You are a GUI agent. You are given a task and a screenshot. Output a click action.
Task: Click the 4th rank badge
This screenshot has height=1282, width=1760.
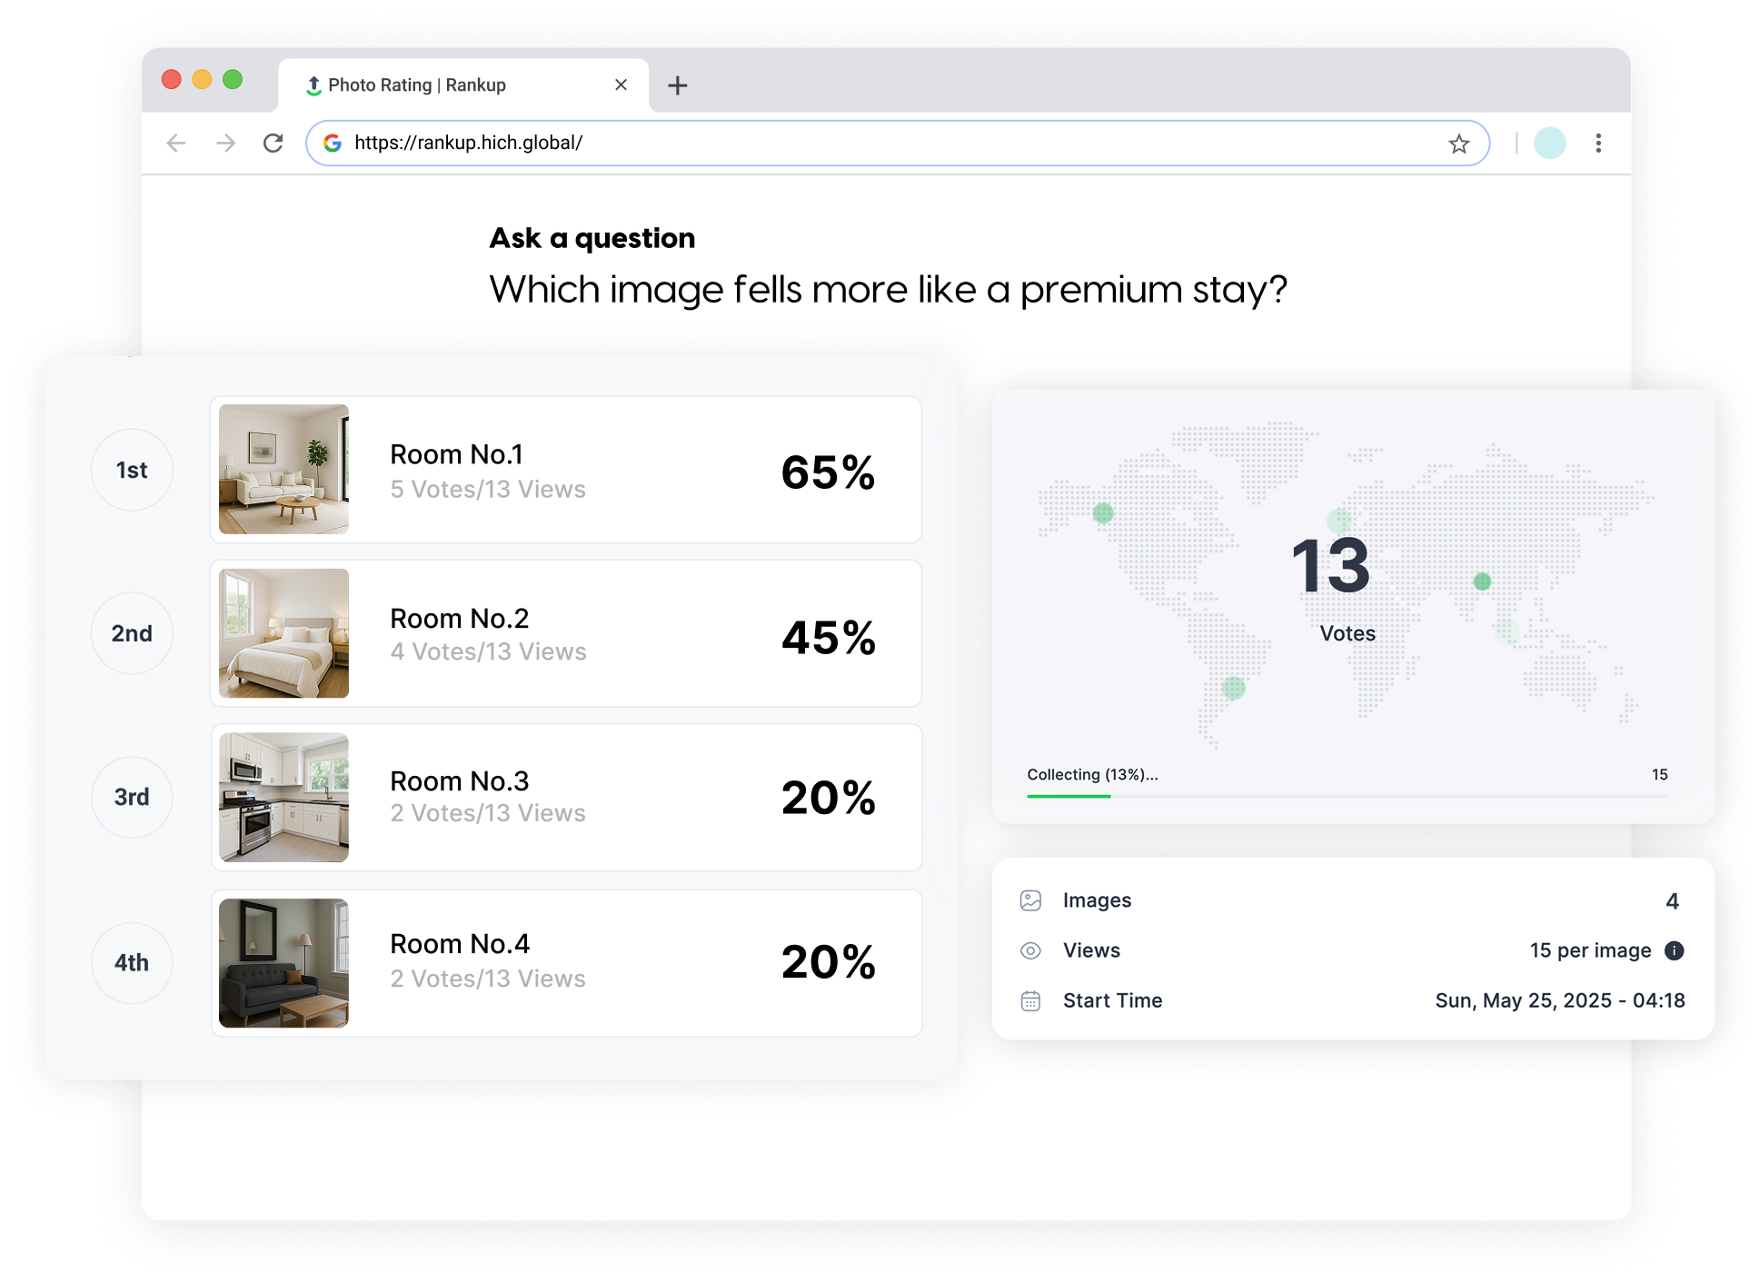pos(132,962)
